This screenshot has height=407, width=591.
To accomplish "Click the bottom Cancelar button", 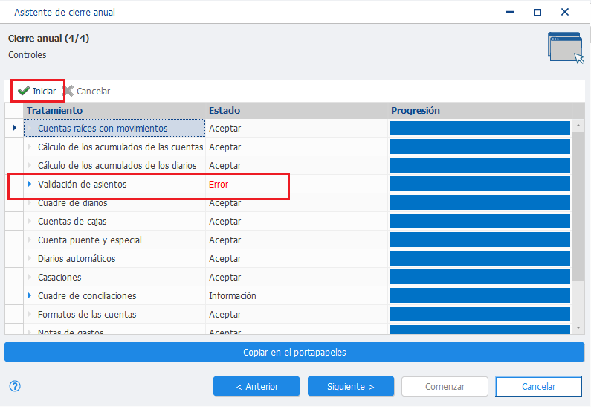I will click(x=539, y=386).
